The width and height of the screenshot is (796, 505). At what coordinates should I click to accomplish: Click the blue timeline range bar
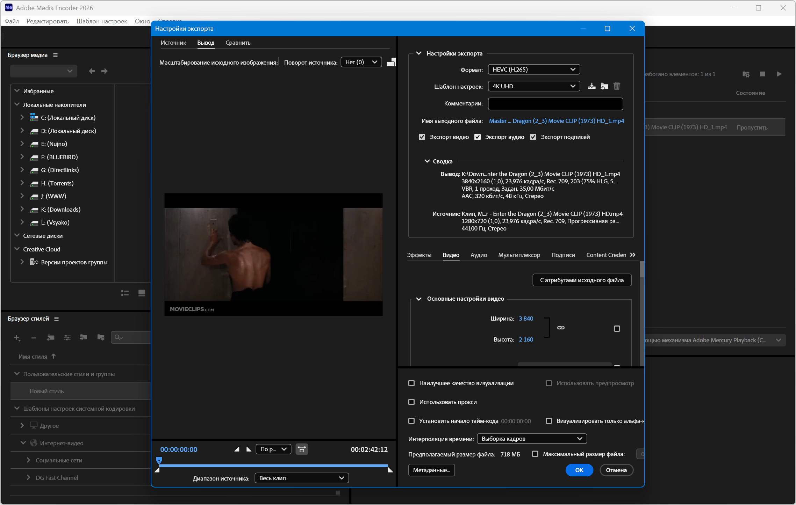(x=273, y=466)
